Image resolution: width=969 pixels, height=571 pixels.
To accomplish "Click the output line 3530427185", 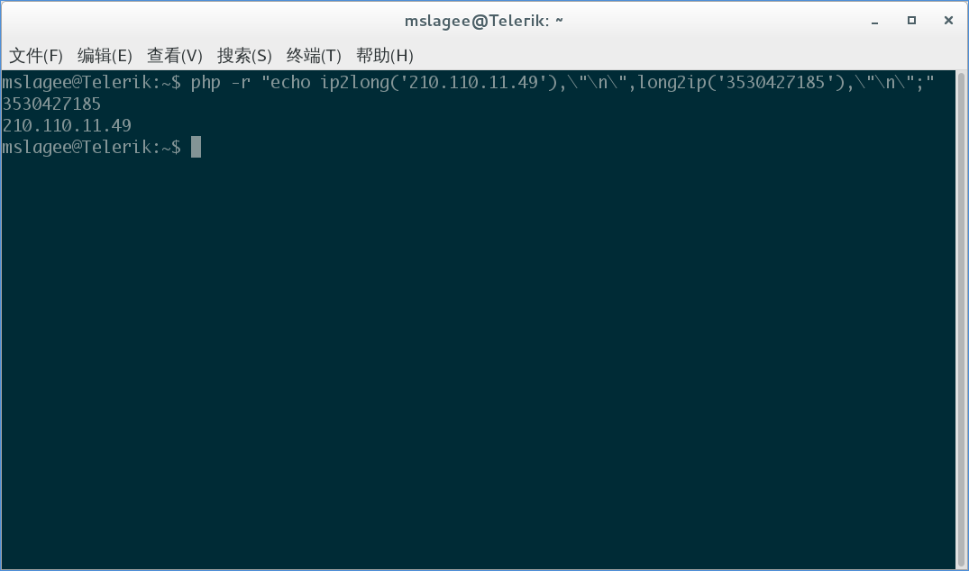I will pyautogui.click(x=51, y=104).
